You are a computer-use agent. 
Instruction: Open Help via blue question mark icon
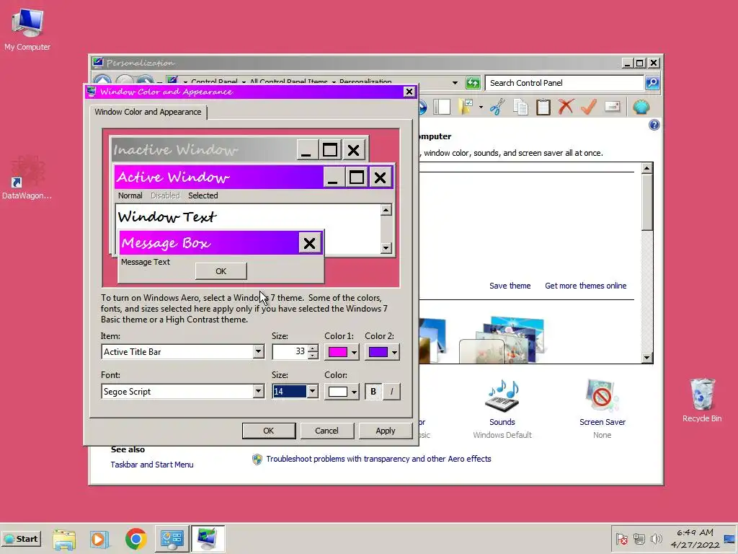[654, 125]
